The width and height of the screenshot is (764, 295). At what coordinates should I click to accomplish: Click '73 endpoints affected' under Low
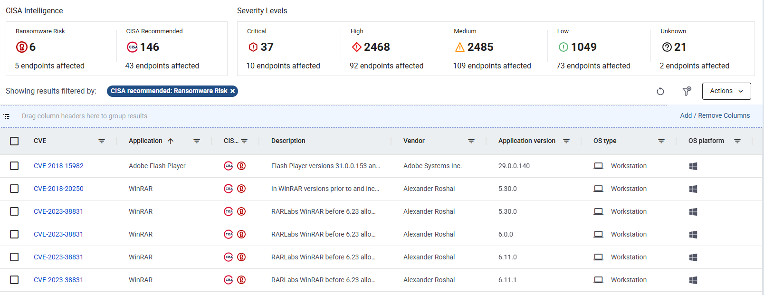593,66
